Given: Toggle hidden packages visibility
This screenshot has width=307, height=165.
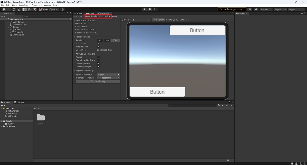Looking at the screenshot, I should pos(231,105).
